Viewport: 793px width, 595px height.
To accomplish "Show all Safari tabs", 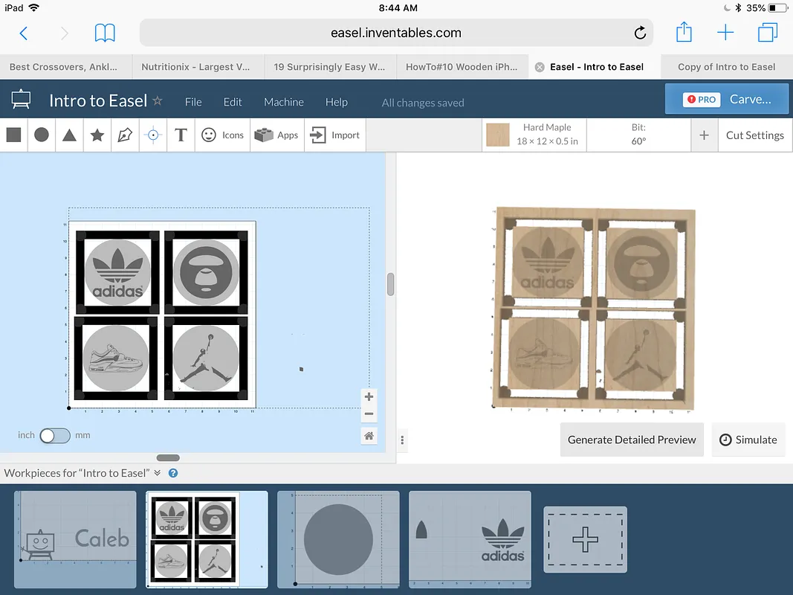I will click(767, 33).
